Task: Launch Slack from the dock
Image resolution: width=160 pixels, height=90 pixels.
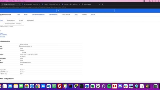Action: coord(125,86)
